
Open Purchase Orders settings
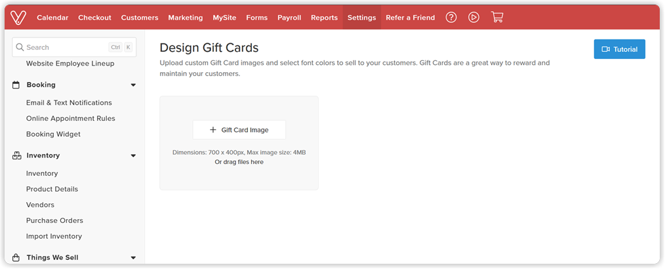[54, 220]
